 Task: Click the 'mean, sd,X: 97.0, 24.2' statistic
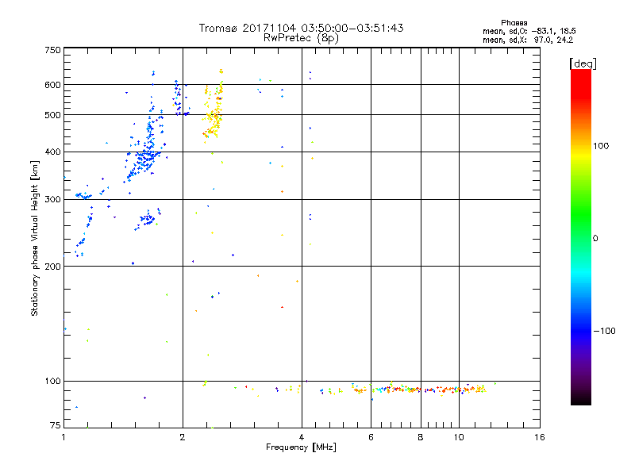tap(528, 40)
